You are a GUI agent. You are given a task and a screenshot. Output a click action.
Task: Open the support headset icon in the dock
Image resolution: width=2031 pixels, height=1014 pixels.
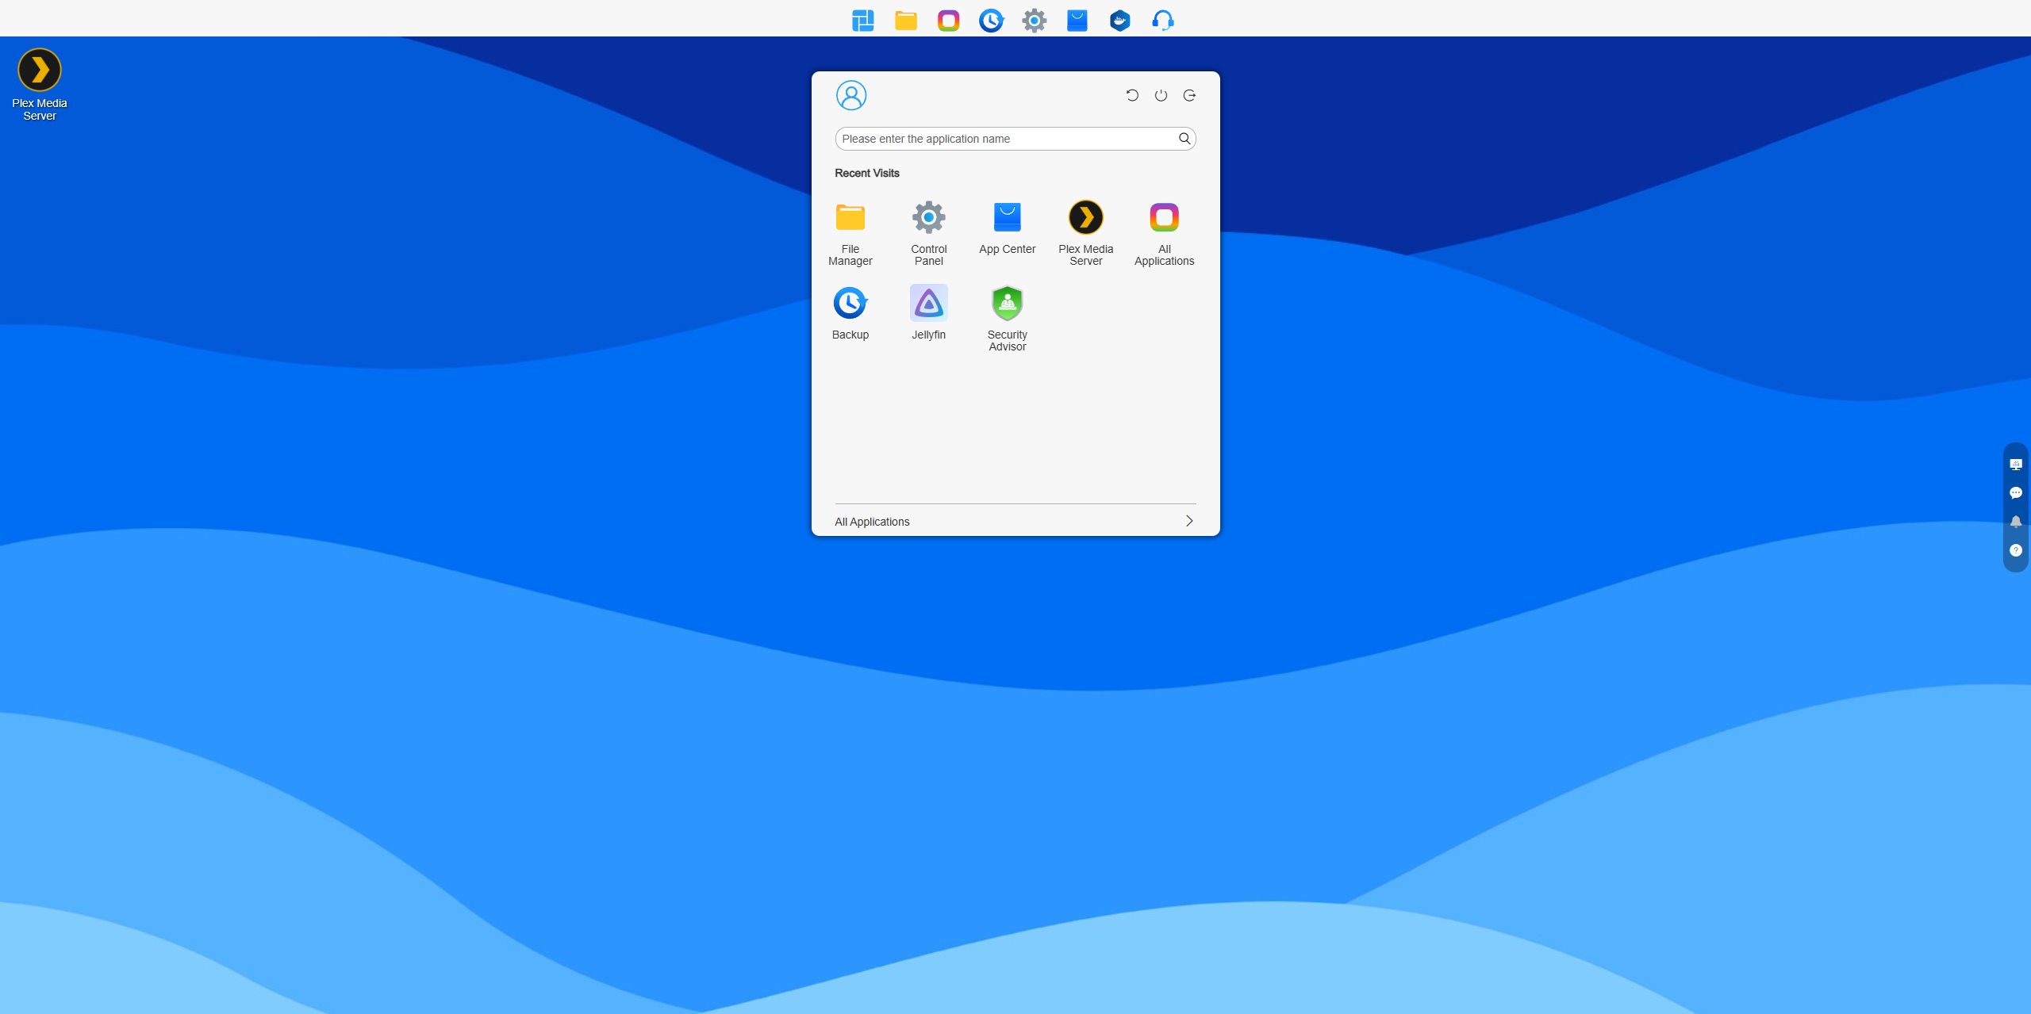pos(1162,20)
